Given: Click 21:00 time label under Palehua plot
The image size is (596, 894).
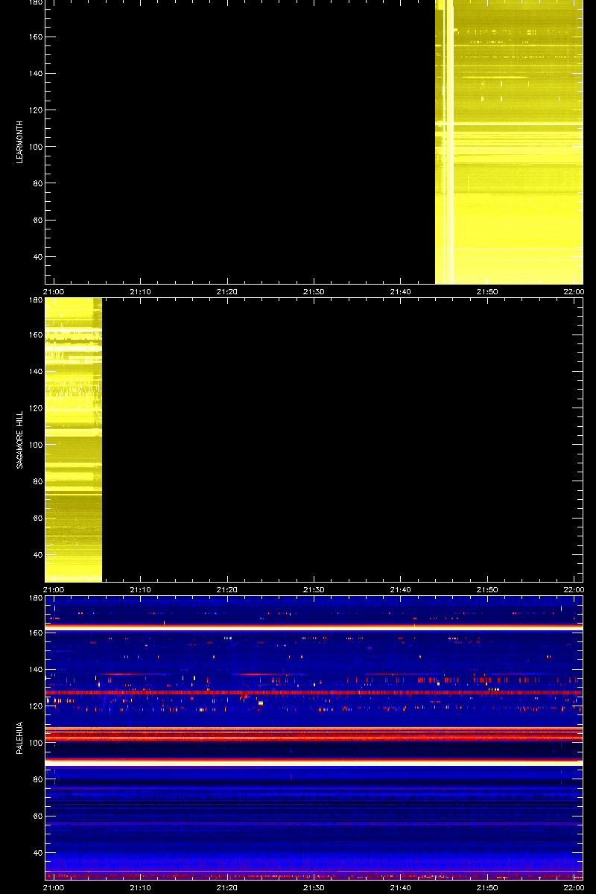Looking at the screenshot, I should pos(54,887).
